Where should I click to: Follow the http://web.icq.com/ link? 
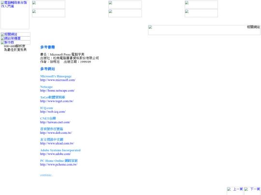pyautogui.click(x=53, y=112)
